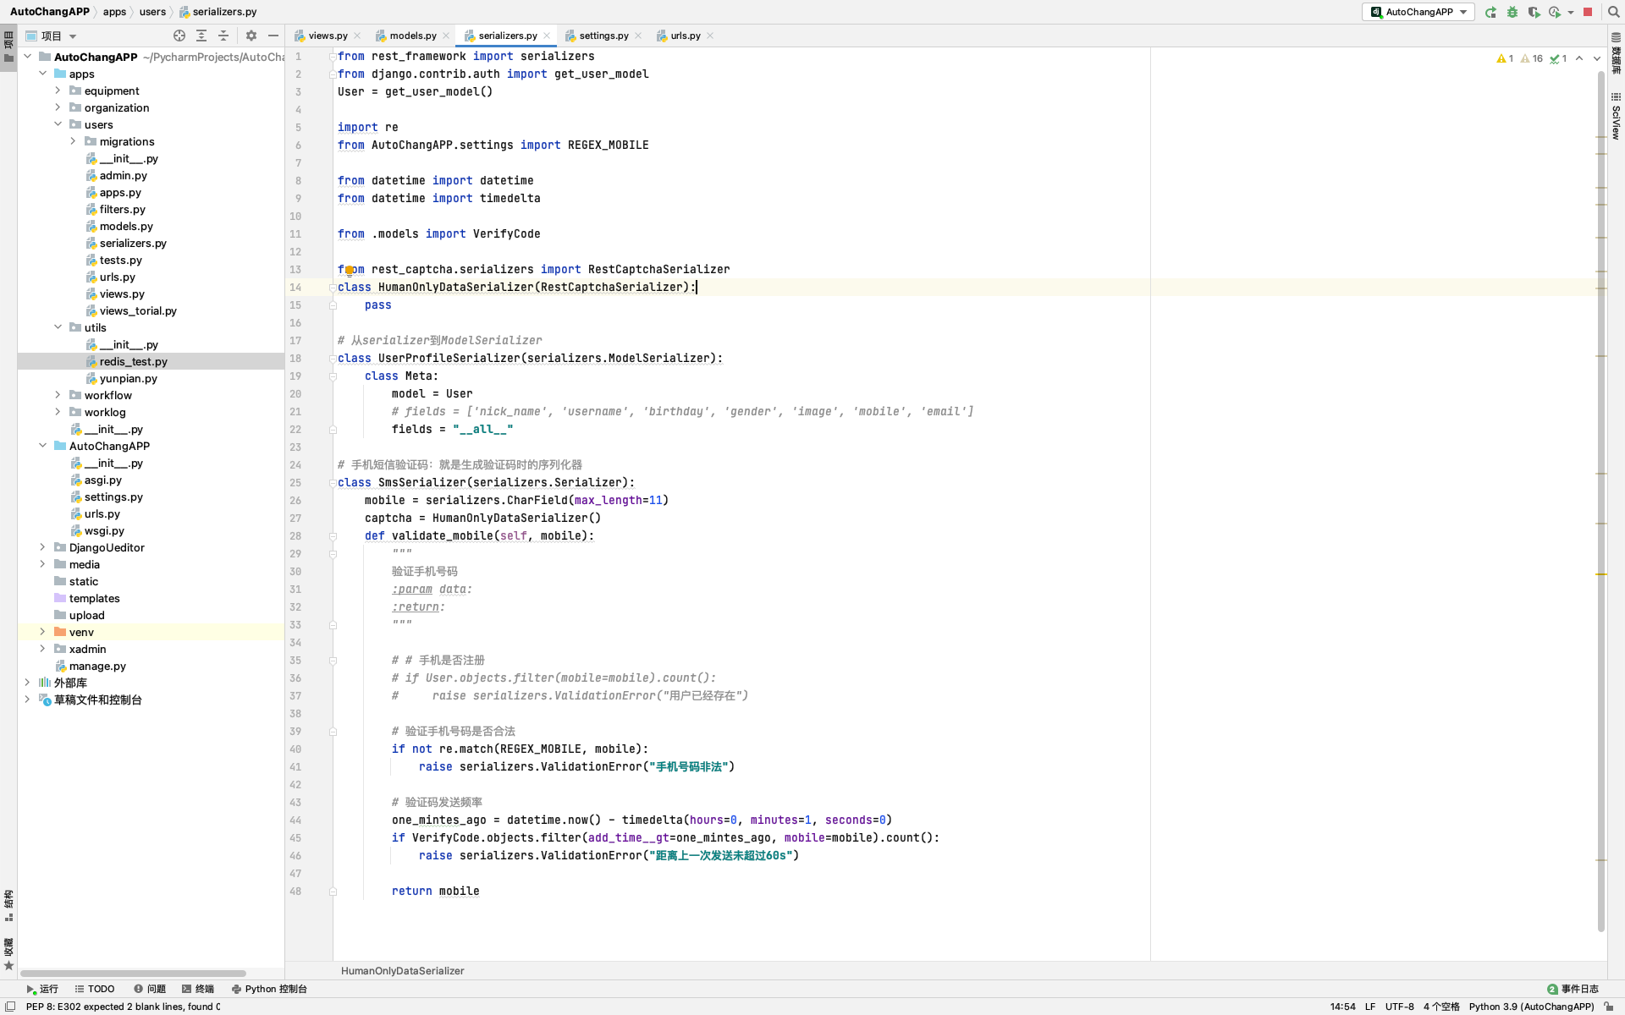Open the 终端 Terminal tool window
1625x1015 pixels.
point(198,989)
